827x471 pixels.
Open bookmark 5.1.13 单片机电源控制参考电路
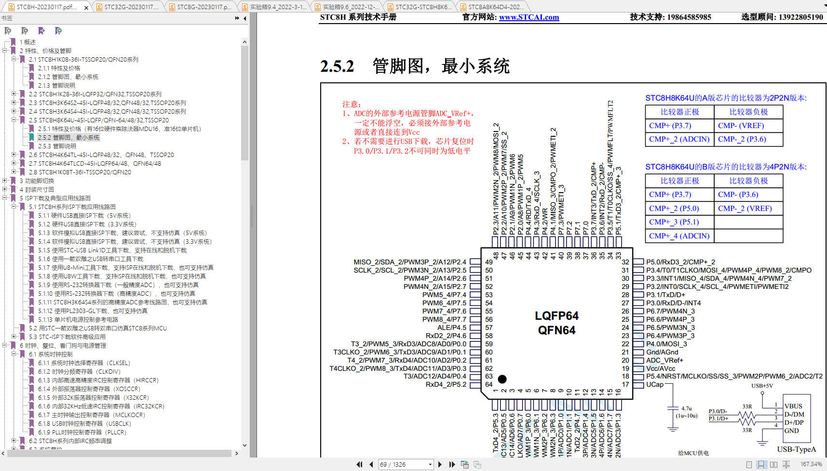(78, 319)
